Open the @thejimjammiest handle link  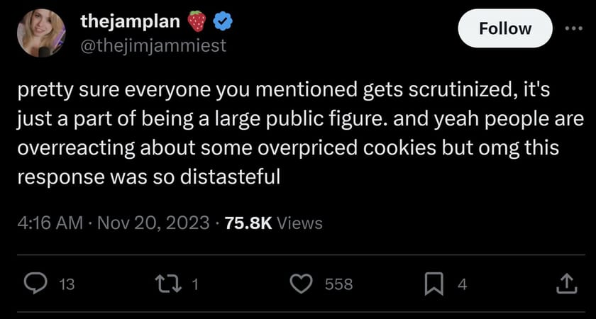pyautogui.click(x=153, y=45)
